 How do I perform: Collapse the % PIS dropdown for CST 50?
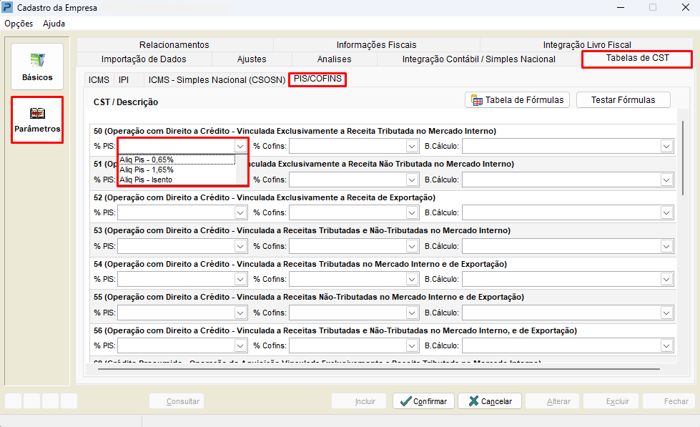pyautogui.click(x=240, y=146)
